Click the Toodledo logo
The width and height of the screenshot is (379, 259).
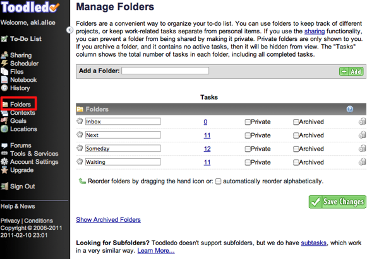(x=30, y=7)
